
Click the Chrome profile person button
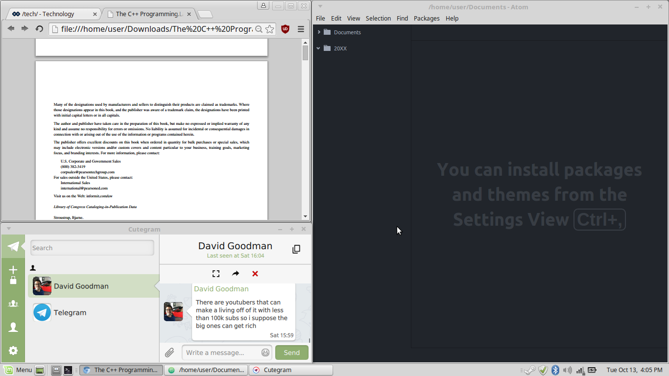(263, 5)
